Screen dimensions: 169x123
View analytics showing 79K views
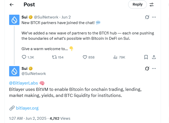115,57
